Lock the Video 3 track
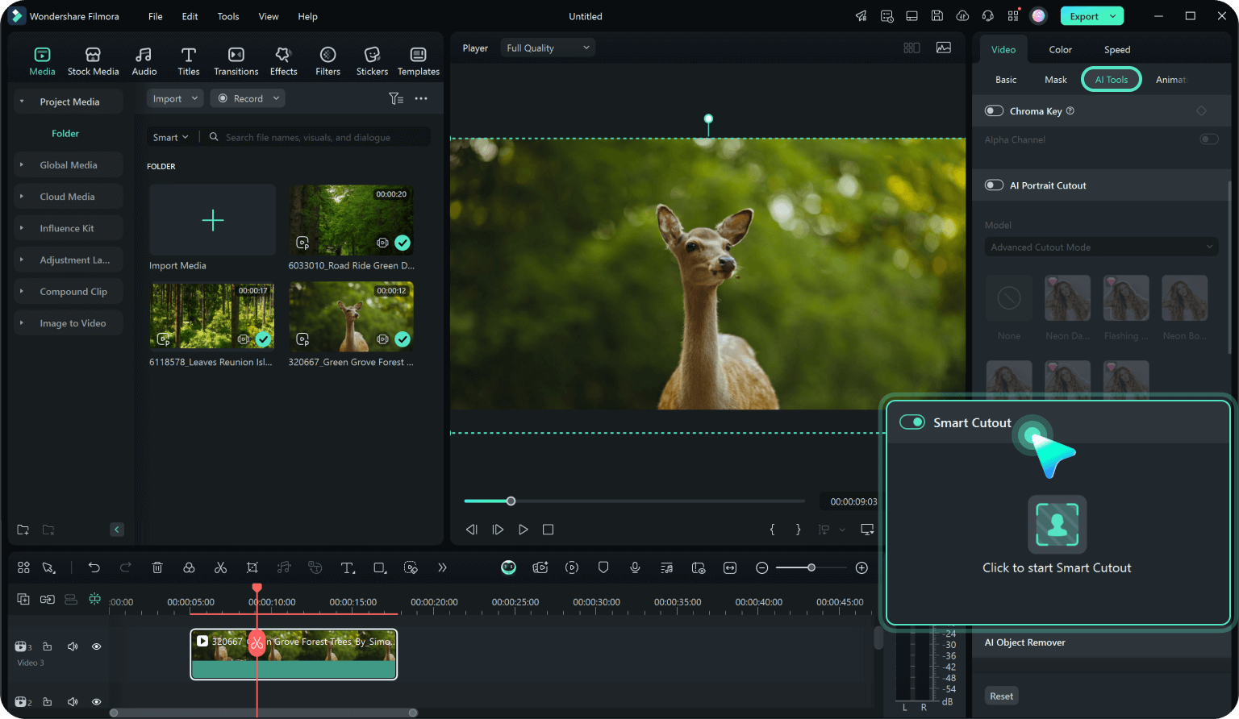 48,646
